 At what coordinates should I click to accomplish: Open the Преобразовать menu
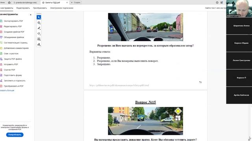40,8
